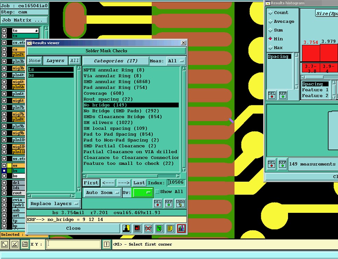This screenshot has width=338, height=259.
Task: Open the Auto Zoom dropdown
Action: point(102,193)
